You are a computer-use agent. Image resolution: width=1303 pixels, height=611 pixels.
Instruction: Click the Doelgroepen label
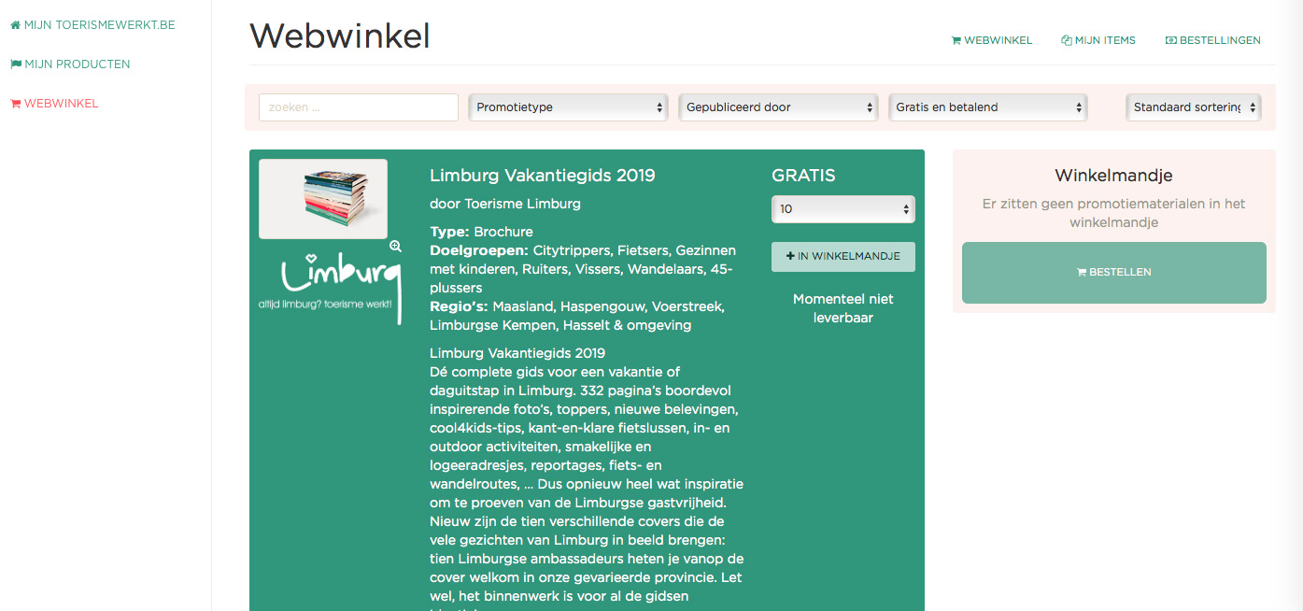[479, 250]
